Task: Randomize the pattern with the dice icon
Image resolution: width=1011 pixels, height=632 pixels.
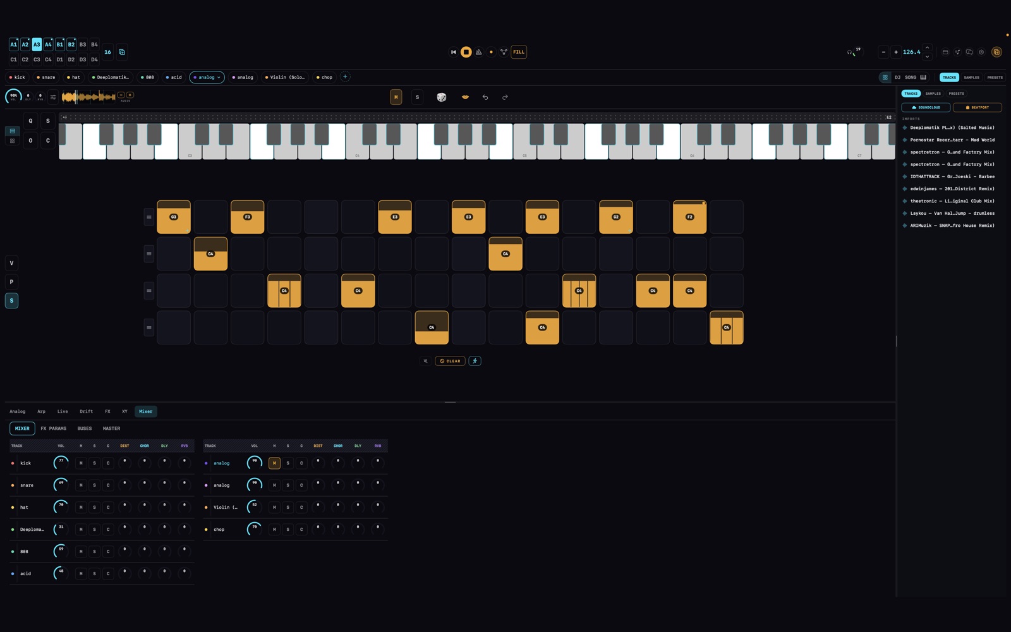Action: (x=442, y=97)
